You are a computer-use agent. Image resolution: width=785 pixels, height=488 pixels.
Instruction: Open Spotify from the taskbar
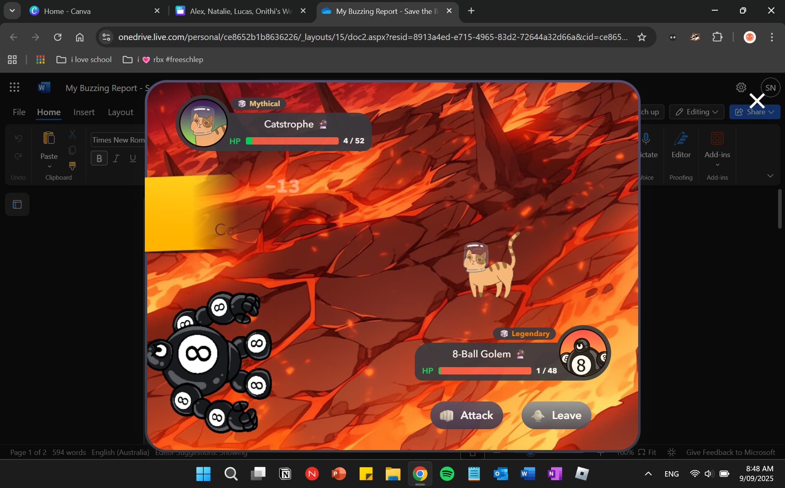(447, 474)
